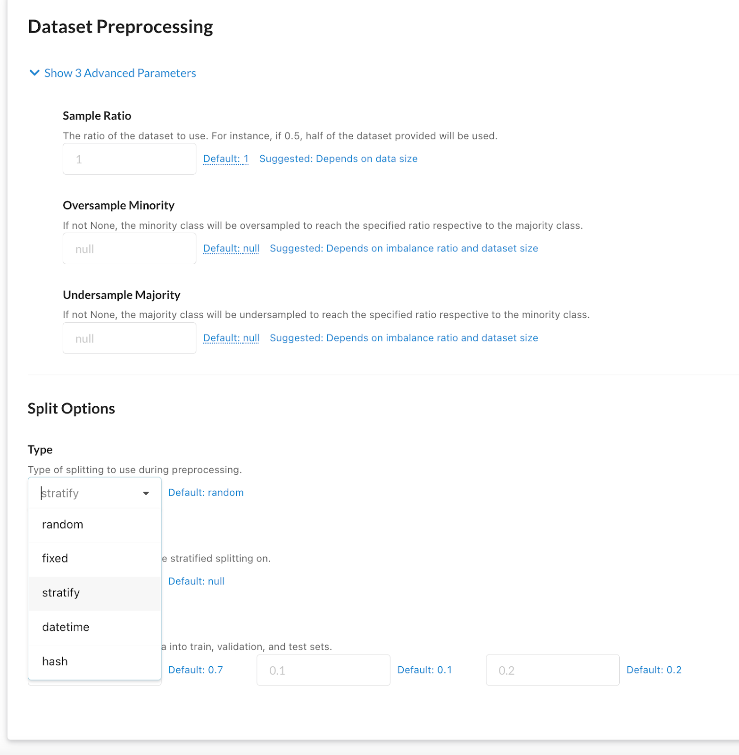739x755 pixels.
Task: Click Default: null beside Undersample Majority
Action: [231, 338]
